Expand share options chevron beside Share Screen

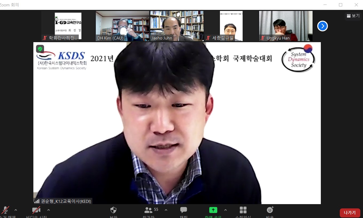click(226, 210)
